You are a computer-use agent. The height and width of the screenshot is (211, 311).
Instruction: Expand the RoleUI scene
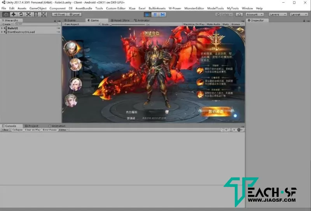[x=2, y=28]
